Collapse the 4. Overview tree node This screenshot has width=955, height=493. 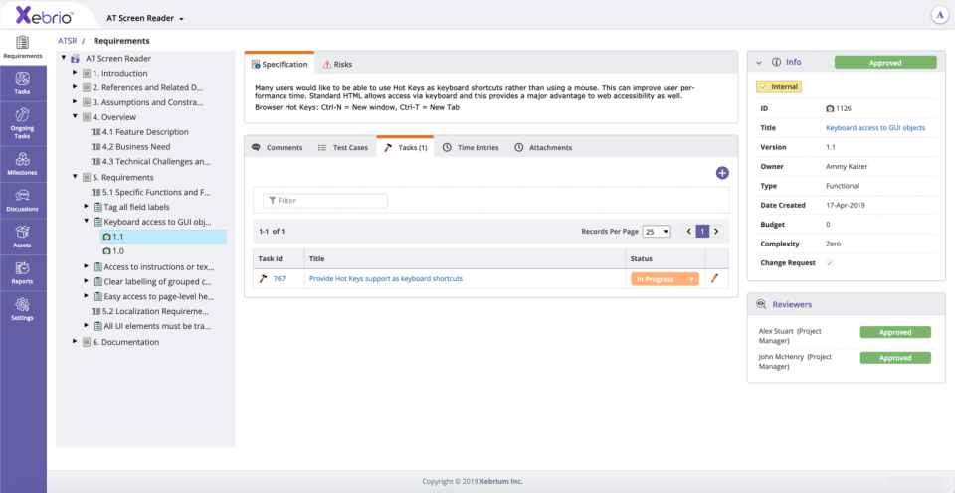[75, 117]
